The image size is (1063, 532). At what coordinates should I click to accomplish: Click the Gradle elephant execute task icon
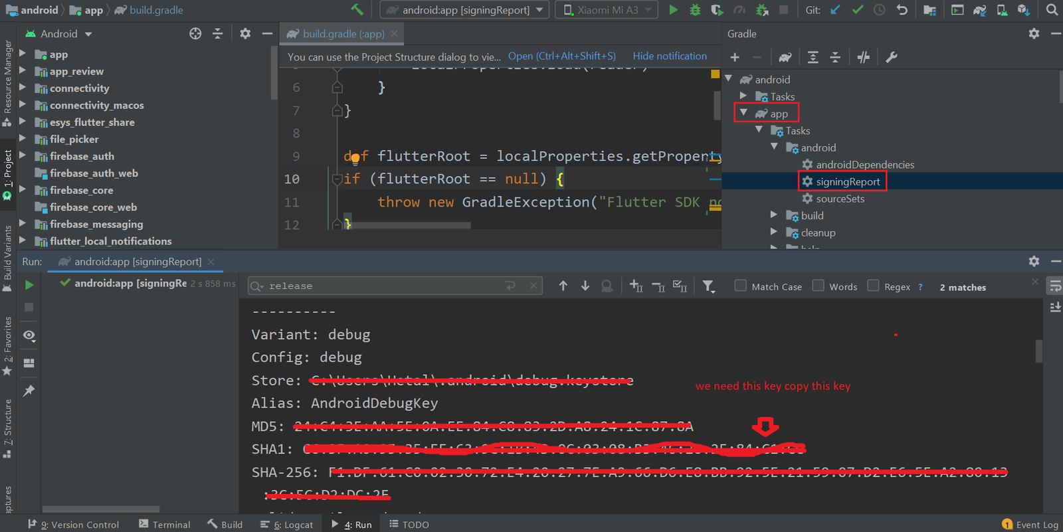(785, 58)
